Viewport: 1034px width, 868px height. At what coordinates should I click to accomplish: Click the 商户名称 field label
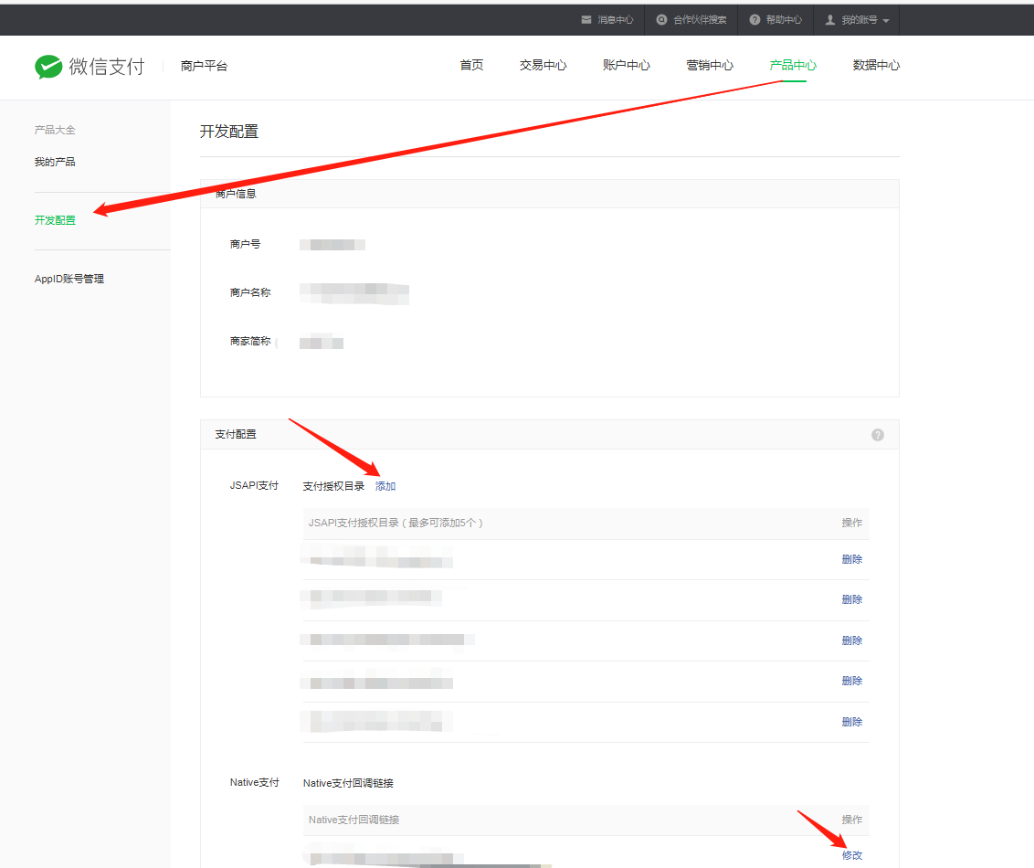[x=250, y=292]
